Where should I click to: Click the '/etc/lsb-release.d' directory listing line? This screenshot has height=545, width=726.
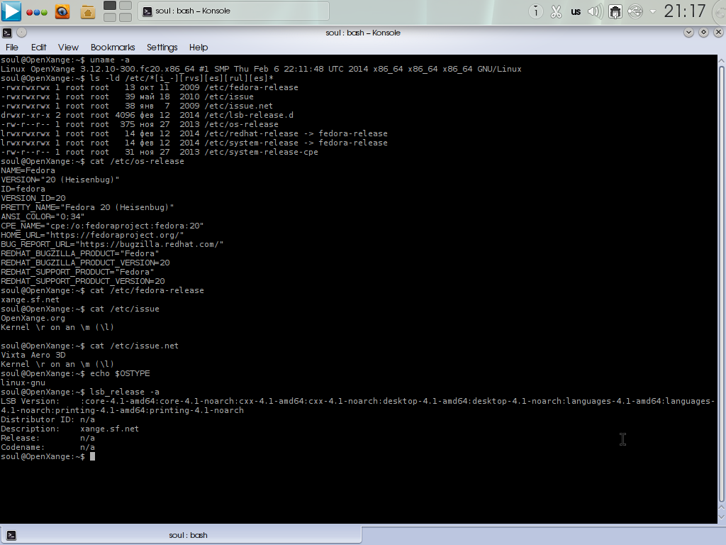click(x=147, y=116)
